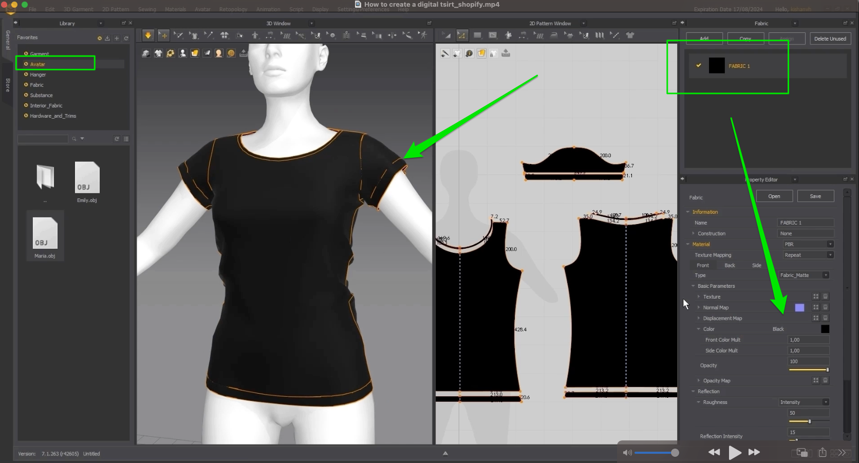Toggle the FABRIC 1 checkmark
Viewport: 859px width, 463px height.
point(699,65)
